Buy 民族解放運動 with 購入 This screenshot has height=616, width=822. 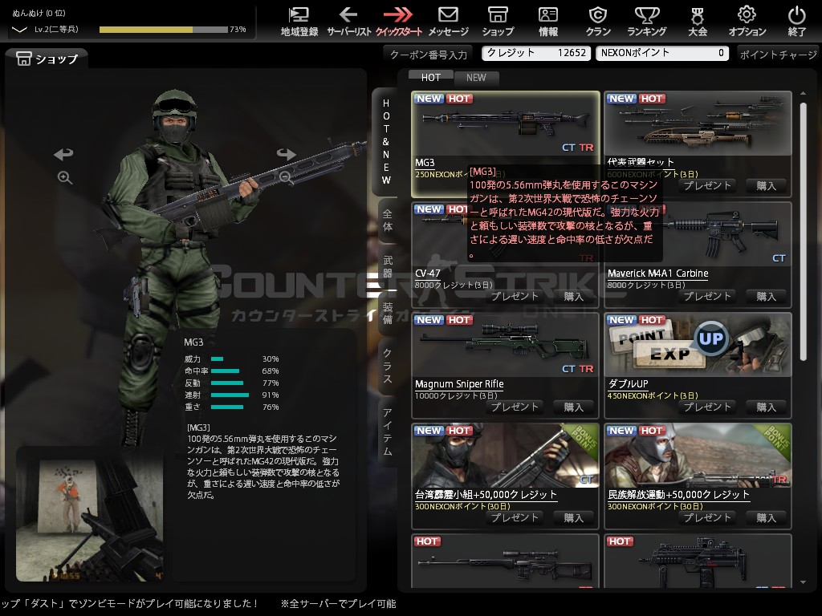click(x=766, y=517)
